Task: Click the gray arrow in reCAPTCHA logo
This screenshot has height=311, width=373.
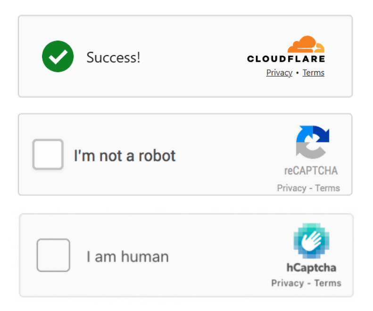Action: click(x=306, y=150)
